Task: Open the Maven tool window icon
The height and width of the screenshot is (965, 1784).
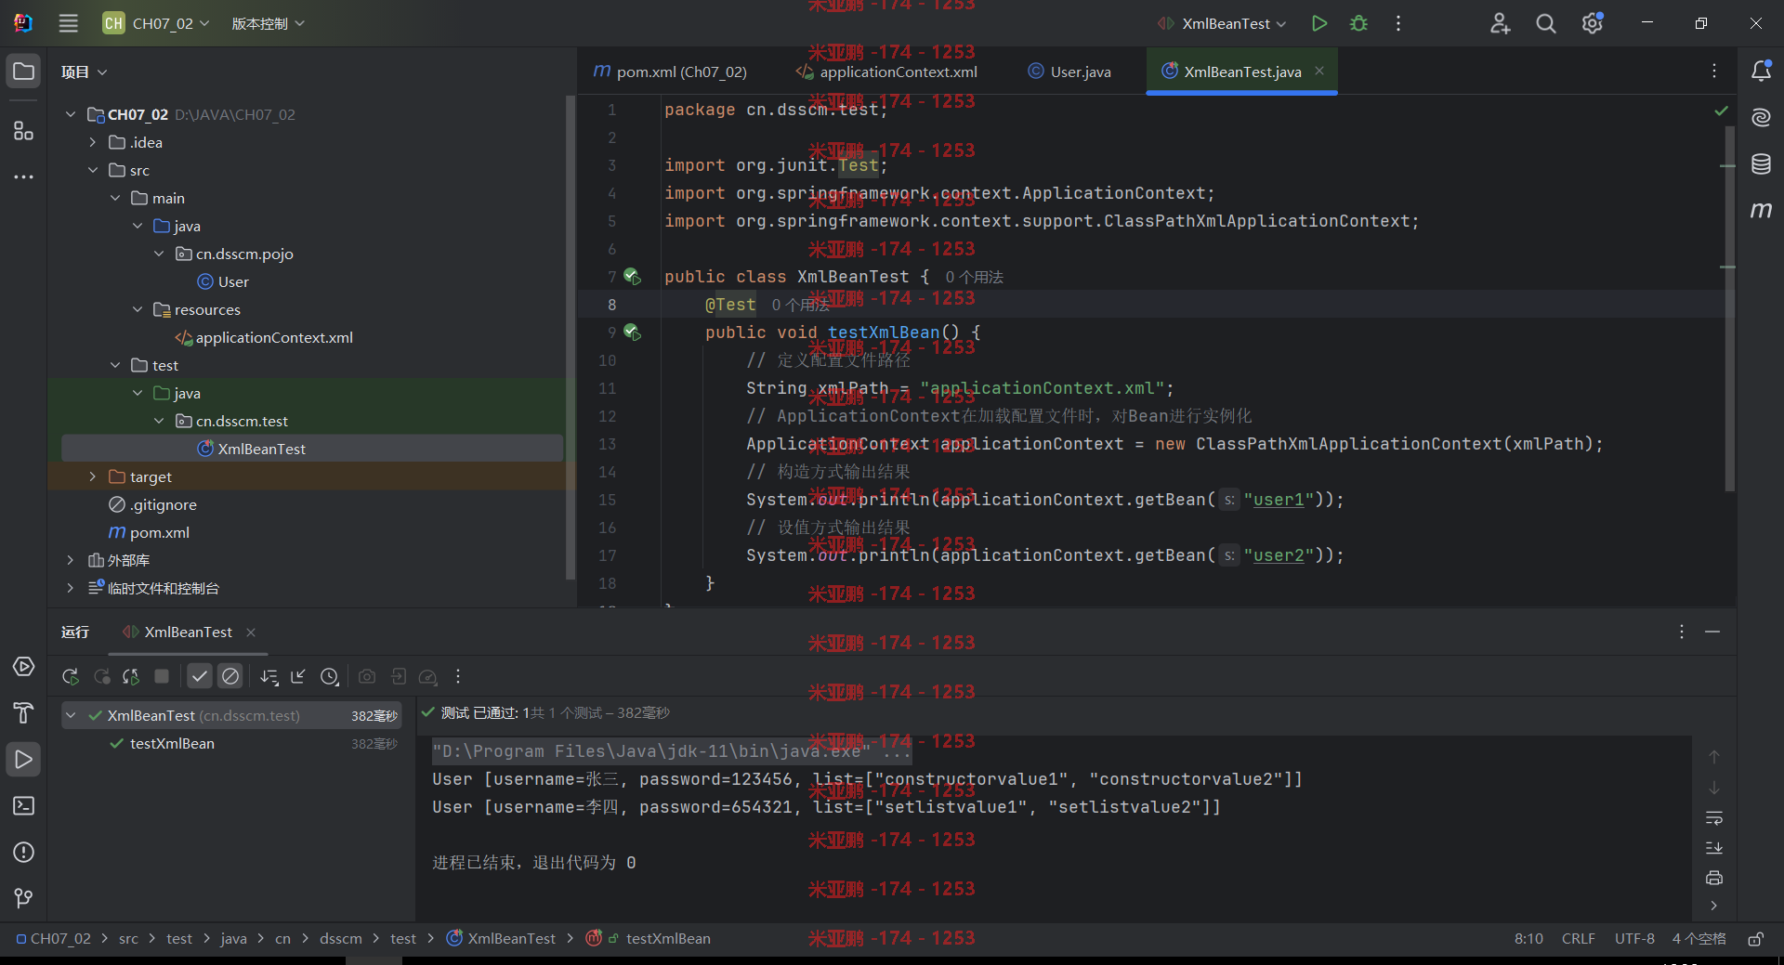Action: (1761, 211)
